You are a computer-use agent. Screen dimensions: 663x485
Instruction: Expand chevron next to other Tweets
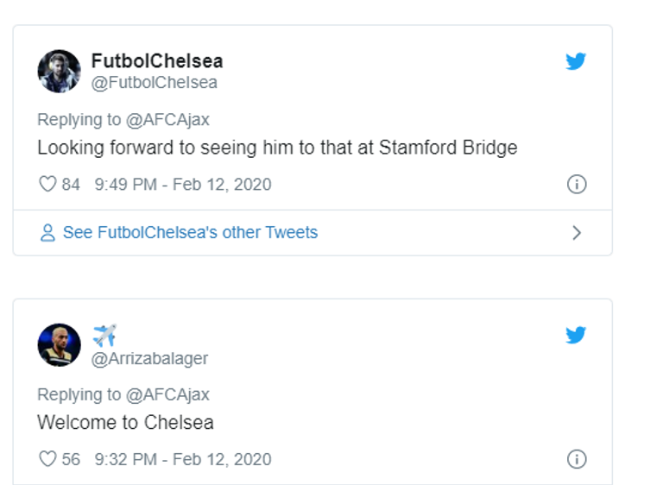click(577, 233)
